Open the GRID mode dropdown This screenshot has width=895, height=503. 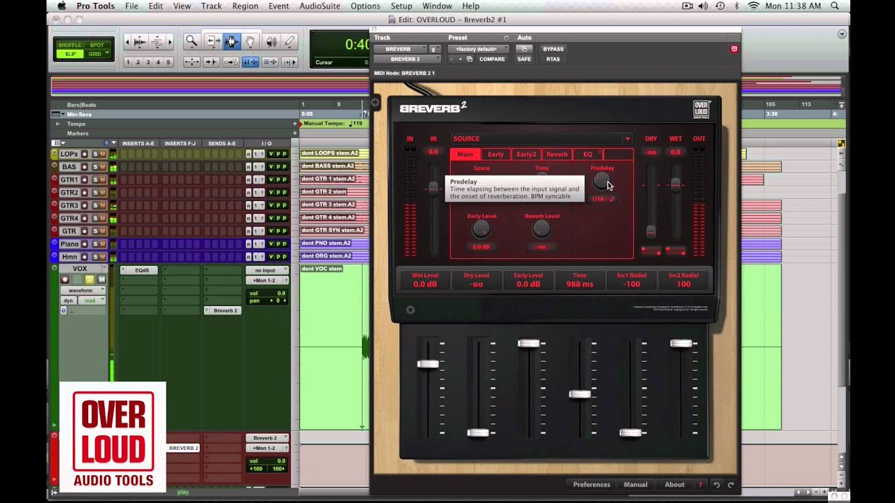click(97, 54)
